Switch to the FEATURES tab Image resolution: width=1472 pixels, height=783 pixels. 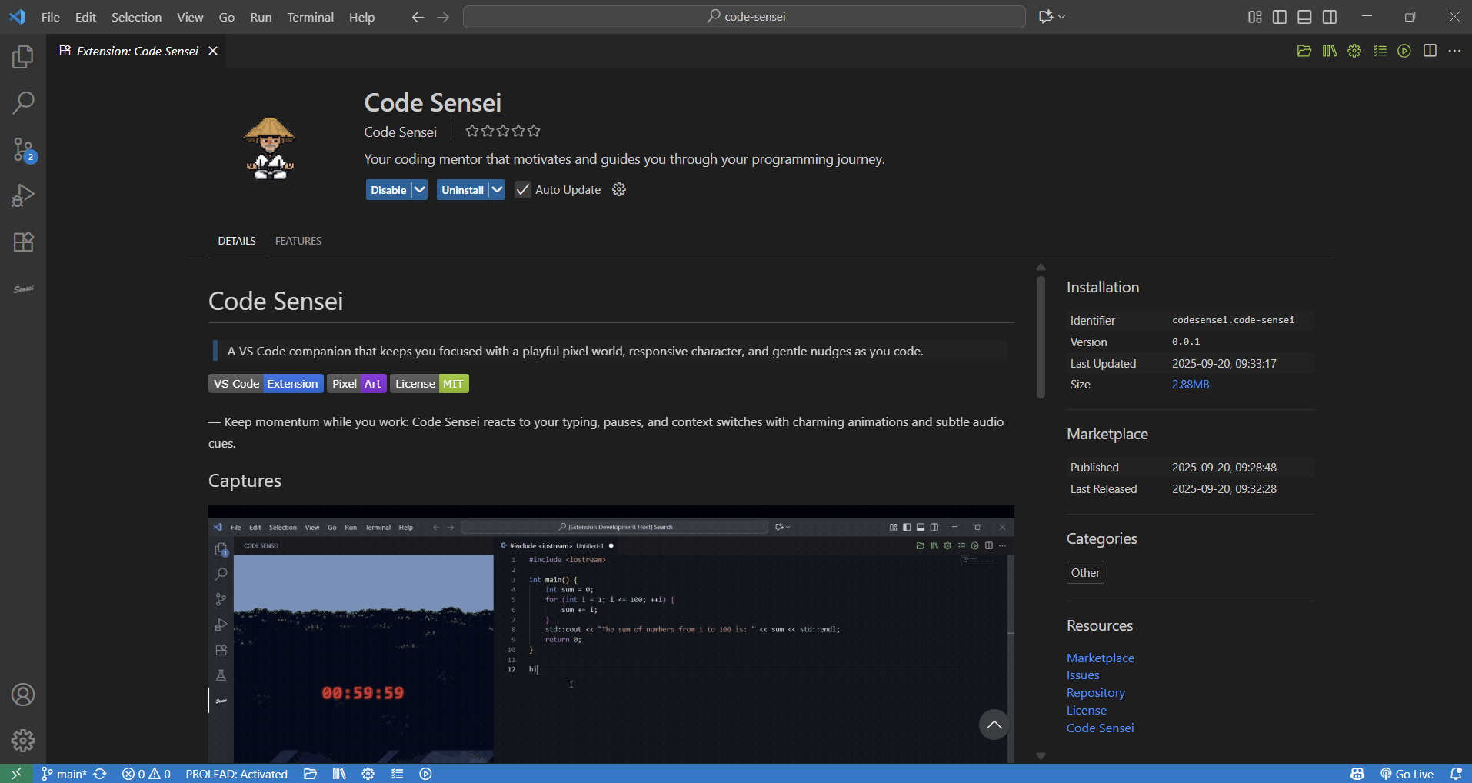(298, 241)
